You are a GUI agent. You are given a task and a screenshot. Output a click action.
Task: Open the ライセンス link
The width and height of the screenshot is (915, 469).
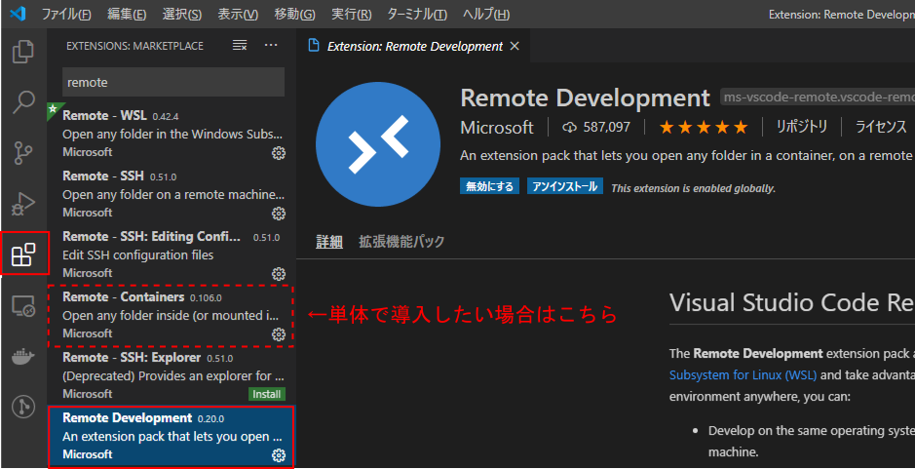click(x=881, y=126)
